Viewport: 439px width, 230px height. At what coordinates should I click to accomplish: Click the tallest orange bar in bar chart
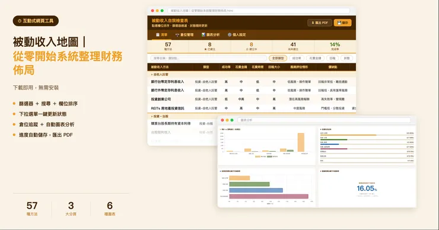pos(301,142)
